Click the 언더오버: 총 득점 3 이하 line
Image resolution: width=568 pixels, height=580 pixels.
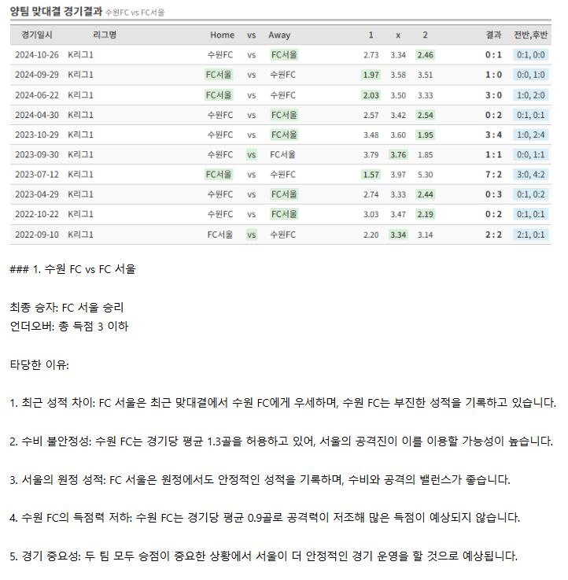(69, 327)
